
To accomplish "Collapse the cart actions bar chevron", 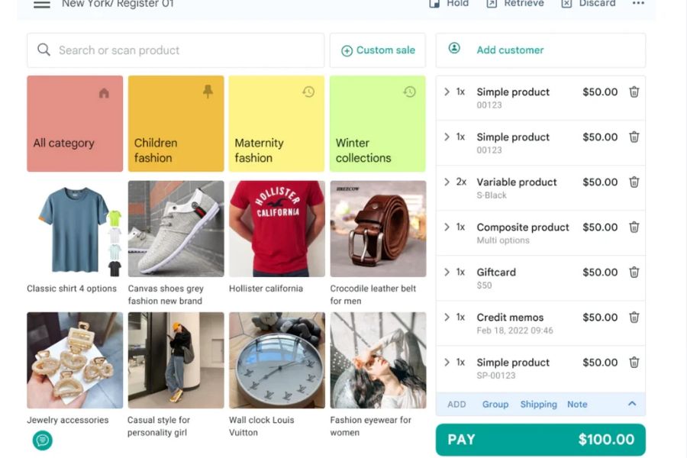I will pos(632,404).
